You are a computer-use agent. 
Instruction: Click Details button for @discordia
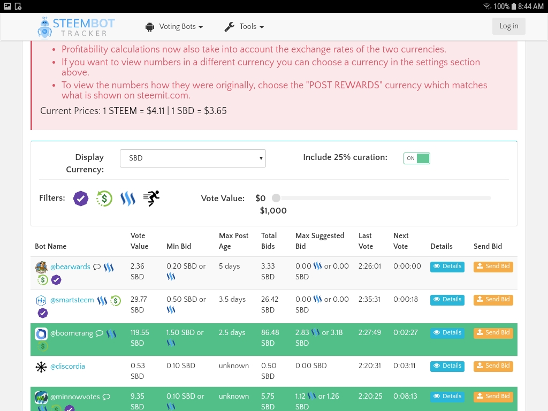[447, 366]
